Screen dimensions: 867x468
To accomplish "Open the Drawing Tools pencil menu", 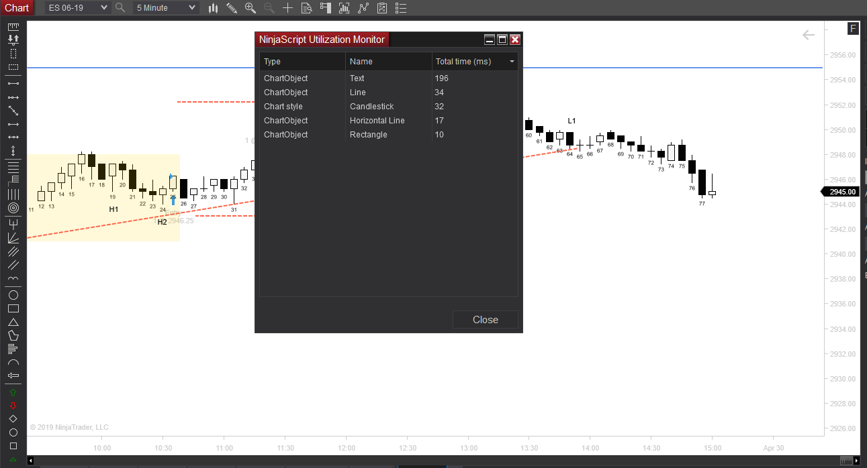I will (x=232, y=8).
